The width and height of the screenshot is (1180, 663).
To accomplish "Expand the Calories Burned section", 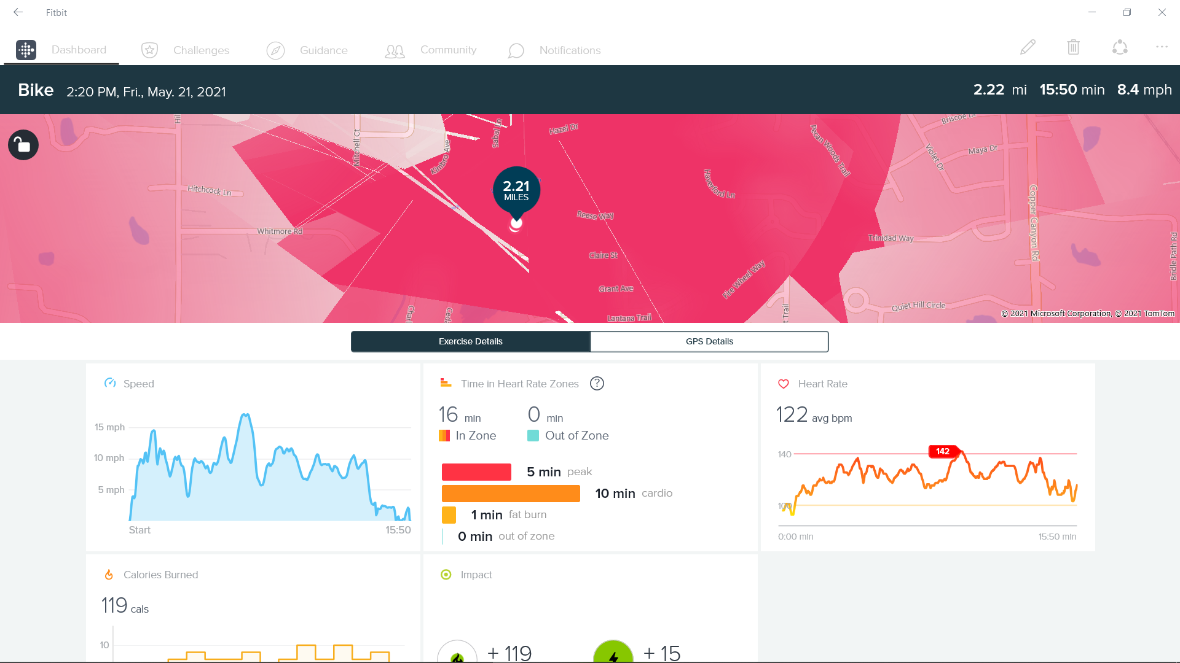I will [160, 575].
